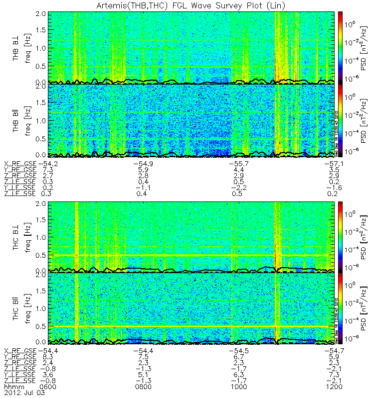Click the THB Y_LE_SSE value "-1.6"
This screenshot has width=374, height=398.
click(x=334, y=188)
